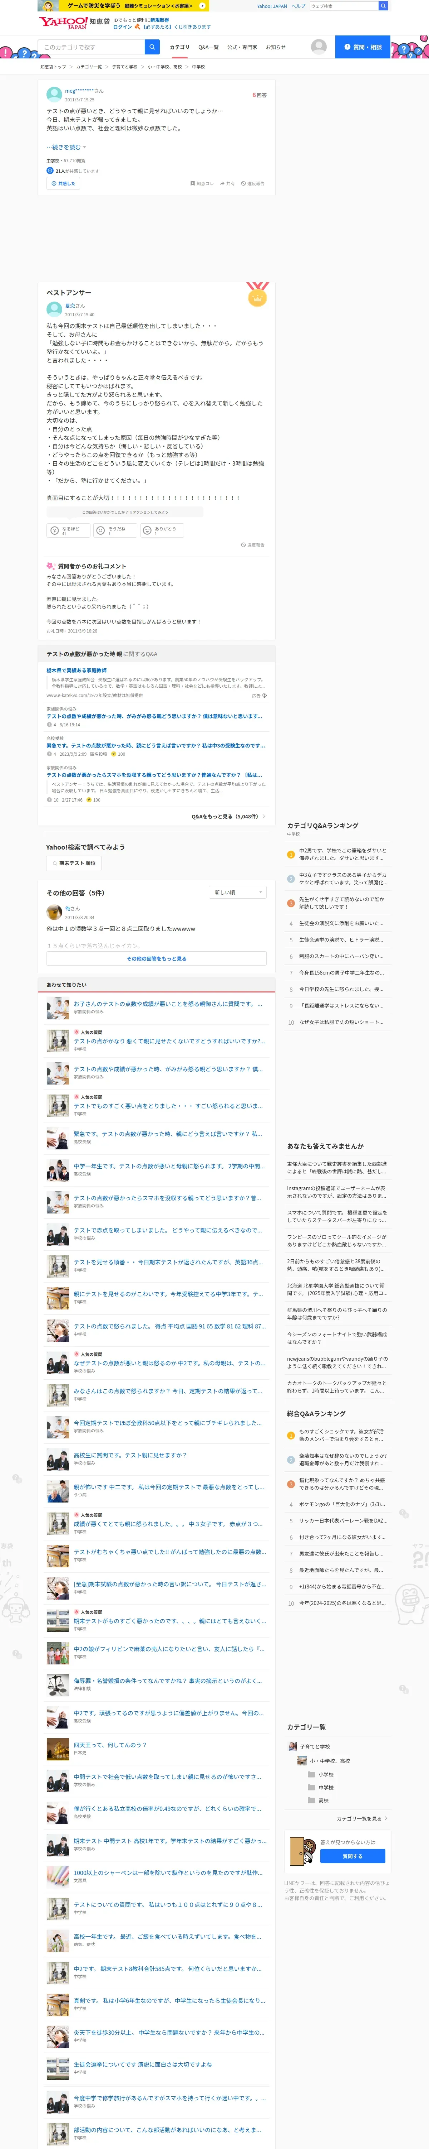Click the ログイン link
The width and height of the screenshot is (429, 2149).
click(123, 27)
